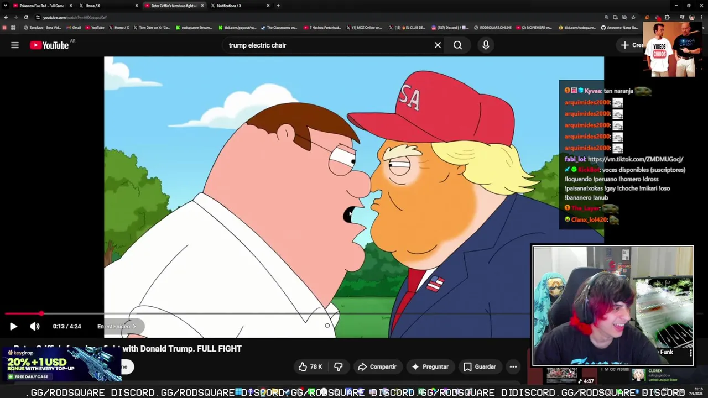Open the Gmail bookmark
This screenshot has width=708, height=398.
pyautogui.click(x=74, y=28)
